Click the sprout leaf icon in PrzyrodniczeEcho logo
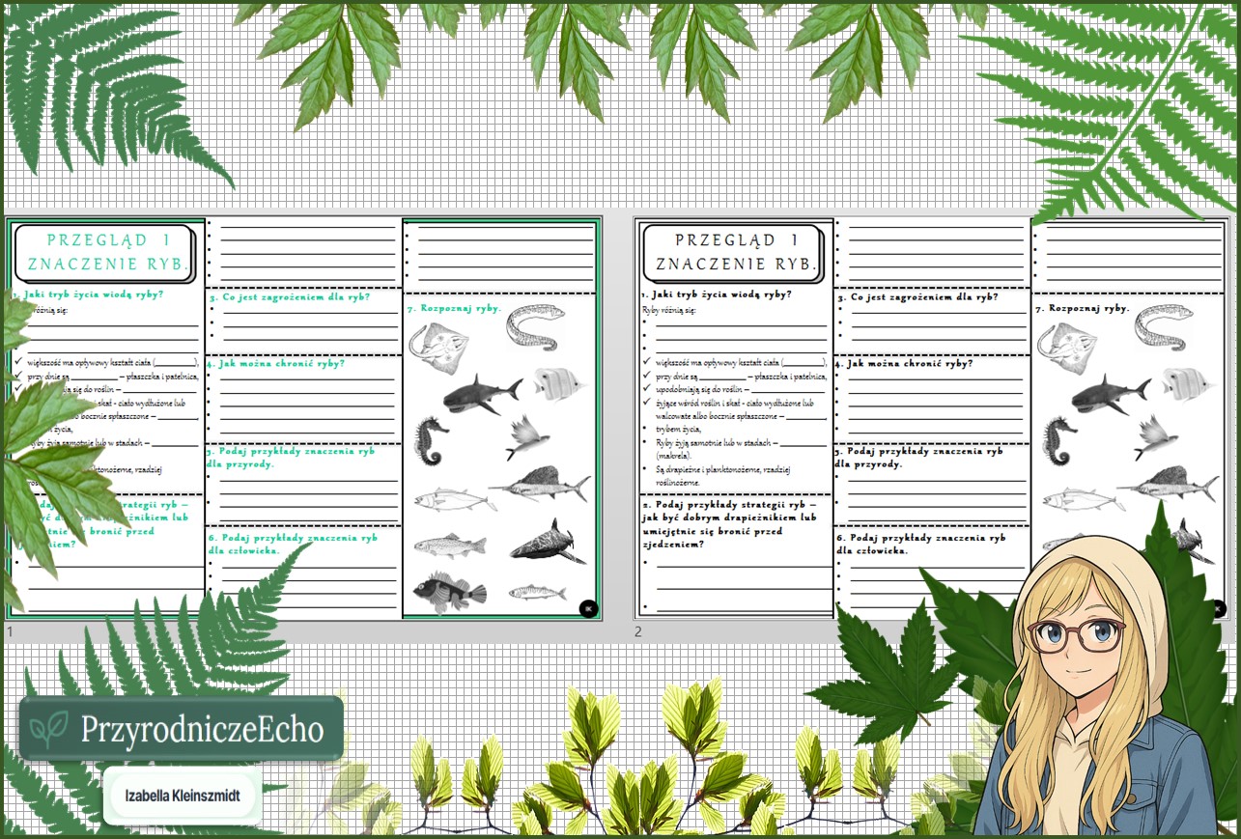Viewport: 1241px width, 839px height. tap(48, 731)
